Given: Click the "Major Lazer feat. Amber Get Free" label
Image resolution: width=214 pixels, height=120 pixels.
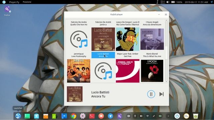Looking at the screenshot, I should (x=128, y=55).
